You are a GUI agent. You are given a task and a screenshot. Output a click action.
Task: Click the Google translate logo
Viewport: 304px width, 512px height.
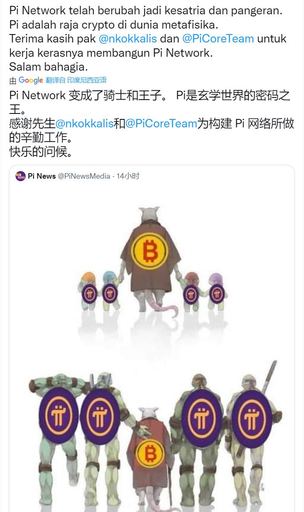31,80
